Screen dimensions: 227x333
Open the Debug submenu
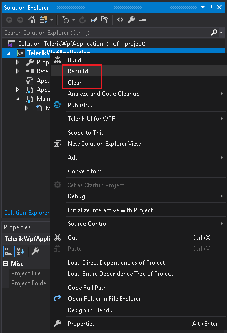pyautogui.click(x=139, y=196)
